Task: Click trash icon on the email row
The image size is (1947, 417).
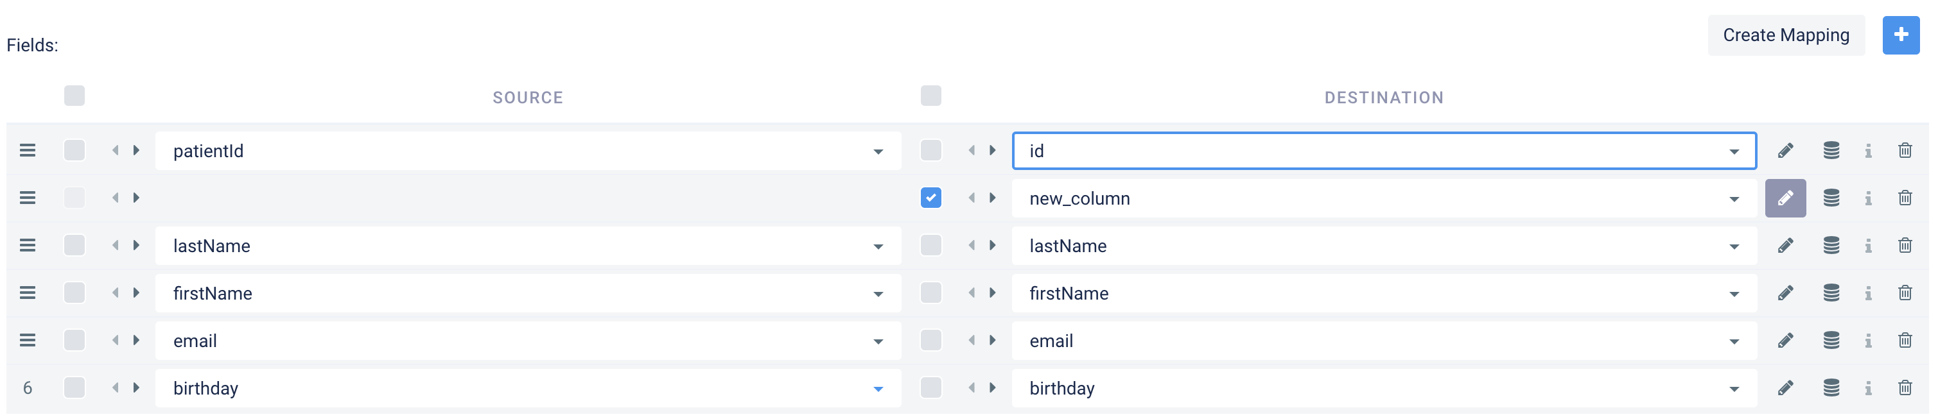Action: pos(1905,341)
